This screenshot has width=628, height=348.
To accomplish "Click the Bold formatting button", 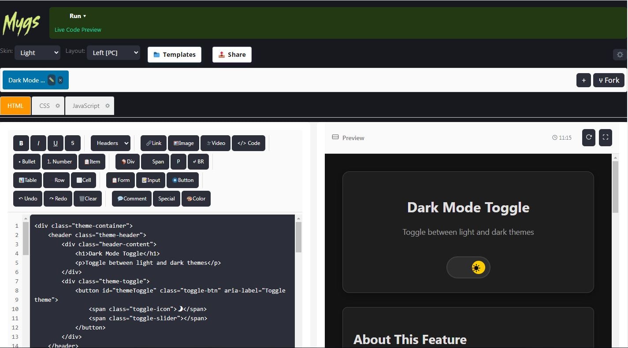I will [21, 143].
